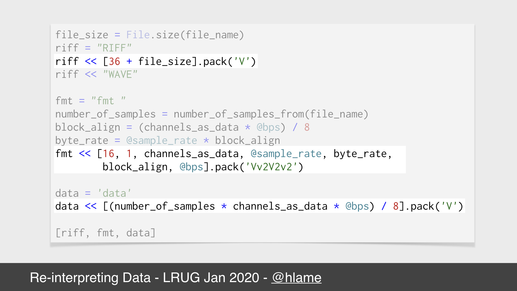Viewport: 517px width, 291px height.
Task: Select the @sample_rate instance variable
Action: [284, 154]
